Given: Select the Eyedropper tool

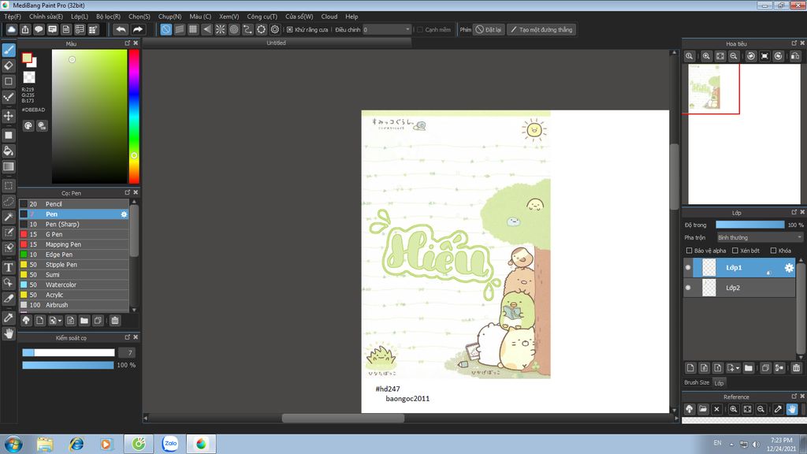Looking at the screenshot, I should (9, 318).
